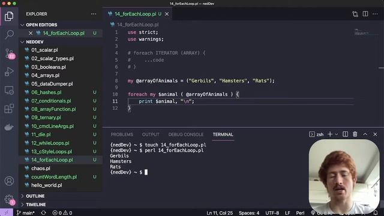Split the editor to the right

365,14
